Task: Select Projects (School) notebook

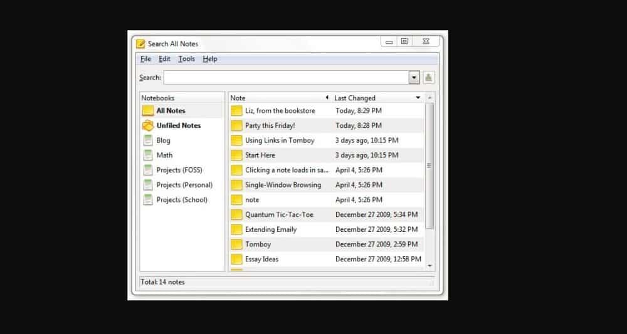Action: [x=181, y=200]
